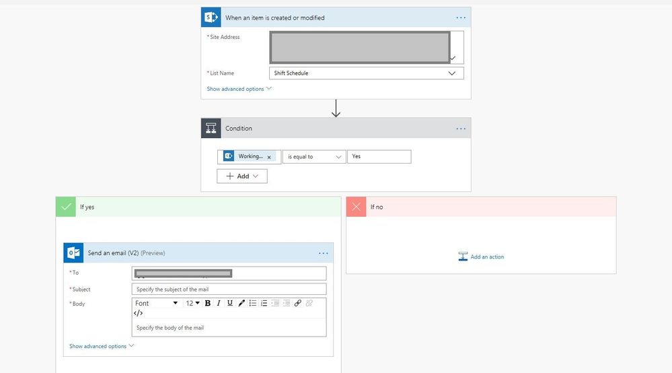Click the increase indent icon

[x=287, y=303]
